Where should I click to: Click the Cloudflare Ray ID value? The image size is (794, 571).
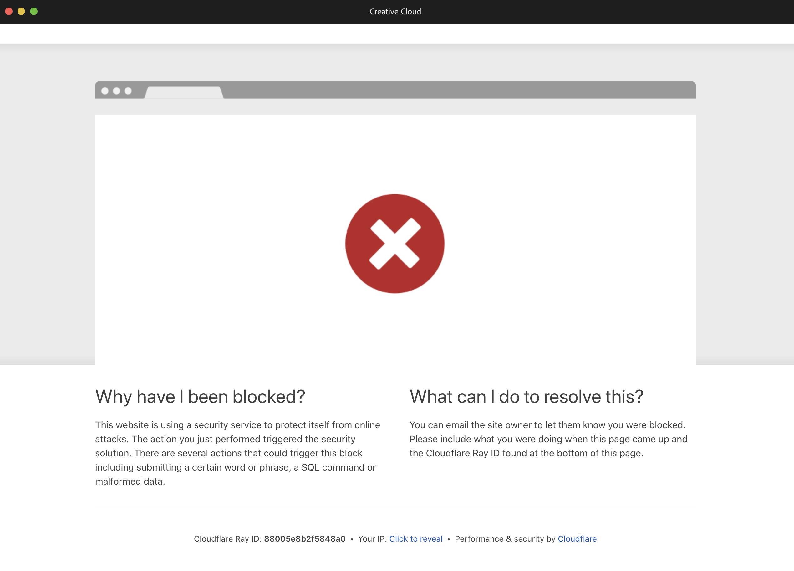tap(305, 539)
